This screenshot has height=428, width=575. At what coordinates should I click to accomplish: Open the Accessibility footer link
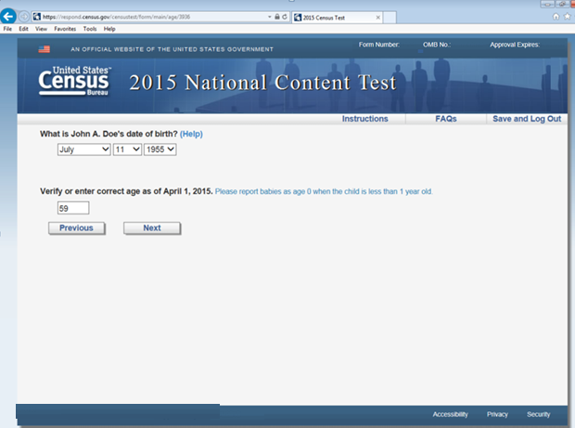click(451, 414)
